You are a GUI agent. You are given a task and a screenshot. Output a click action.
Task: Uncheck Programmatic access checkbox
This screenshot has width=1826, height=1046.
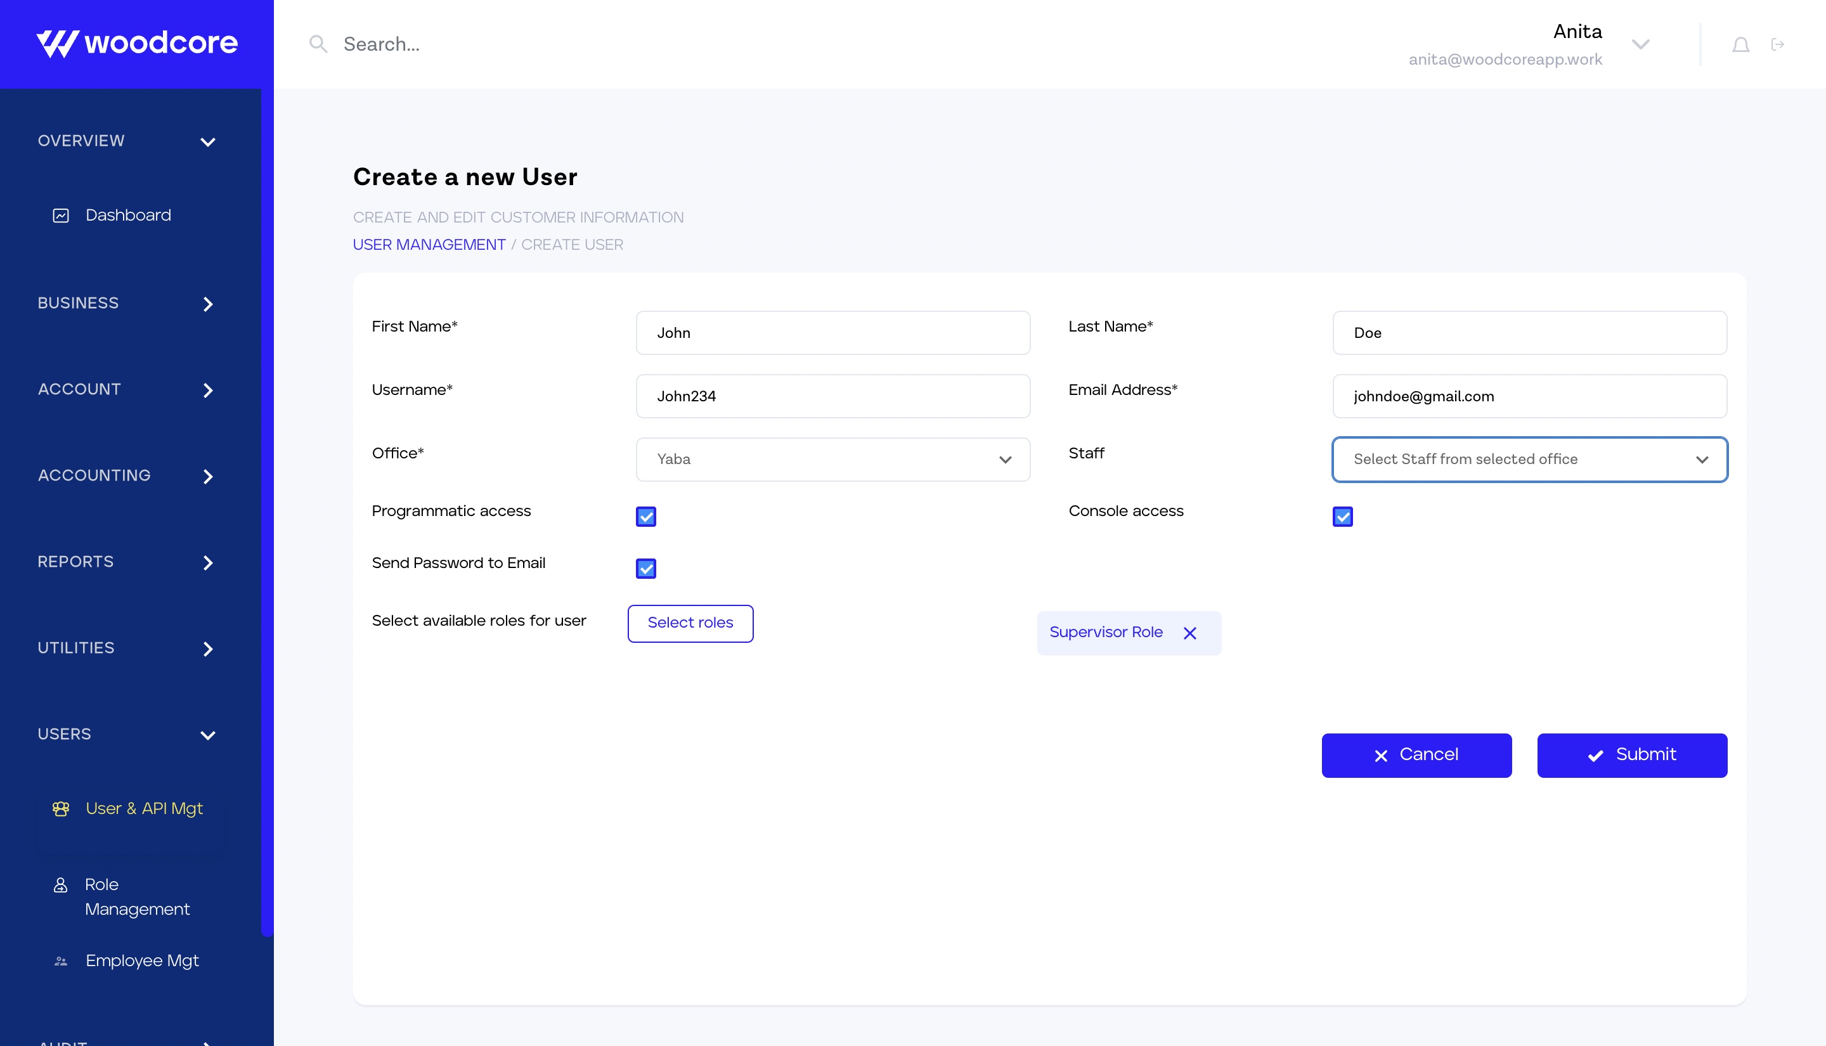646,517
